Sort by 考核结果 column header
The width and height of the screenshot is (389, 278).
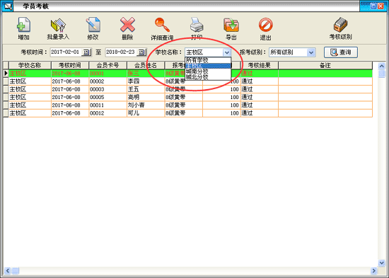point(260,65)
